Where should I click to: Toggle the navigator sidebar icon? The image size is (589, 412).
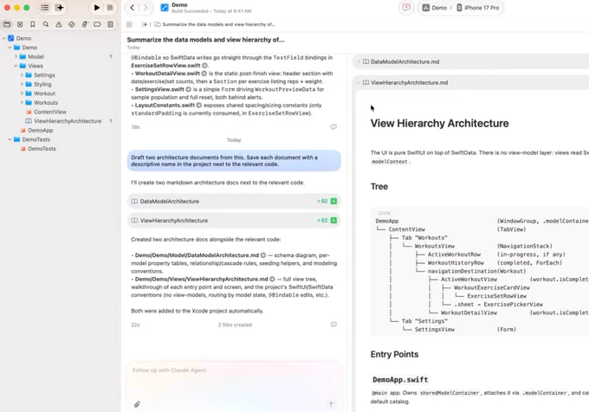point(45,8)
